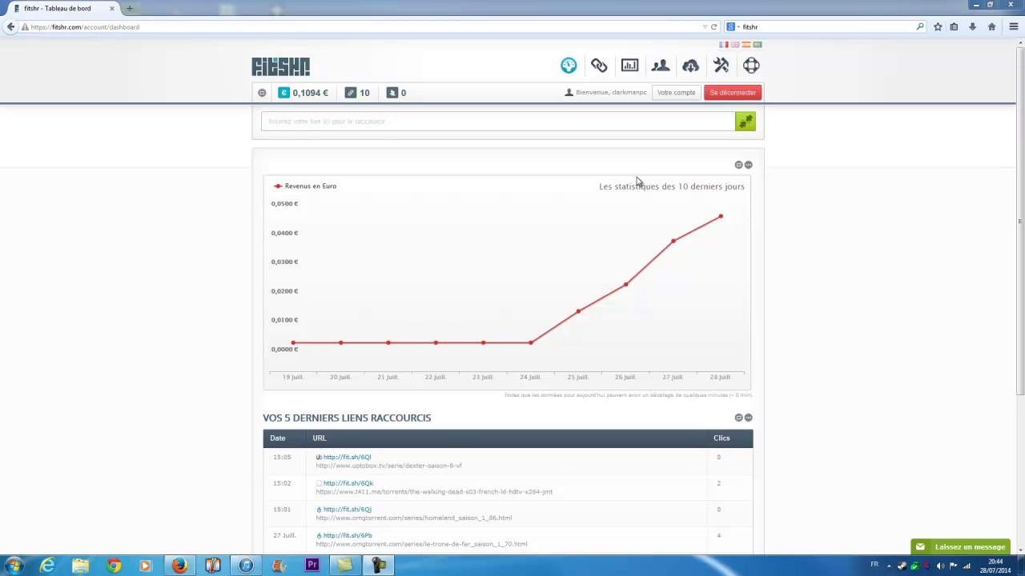The width and height of the screenshot is (1025, 576).
Task: Open the referrals people icon
Action: pyautogui.click(x=660, y=66)
